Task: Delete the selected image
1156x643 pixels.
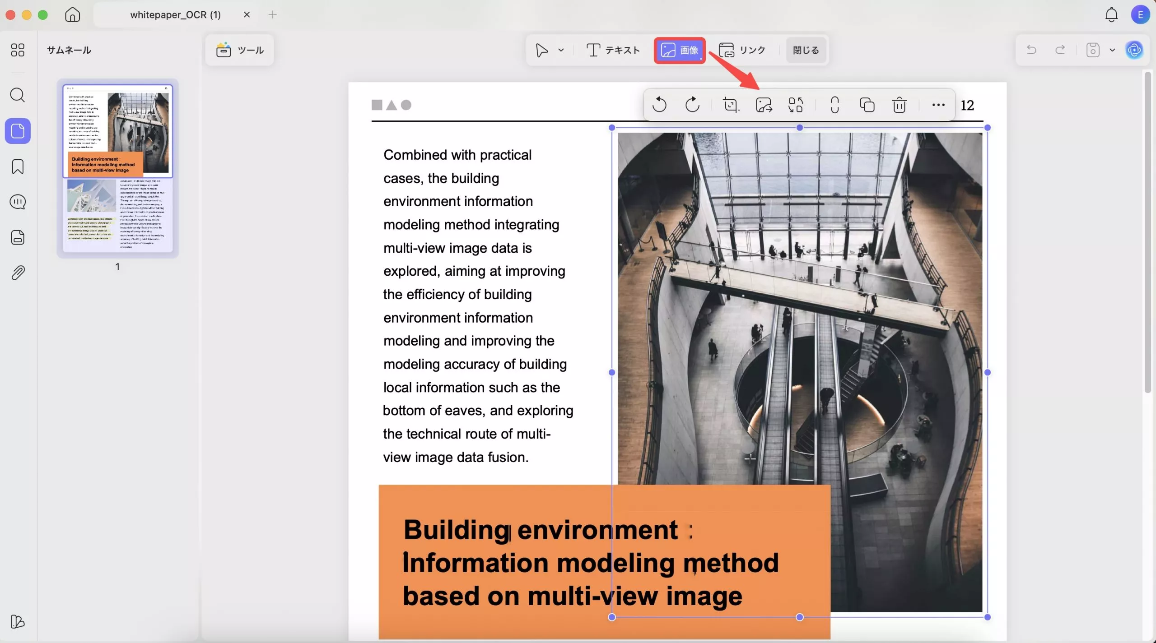Action: (899, 105)
